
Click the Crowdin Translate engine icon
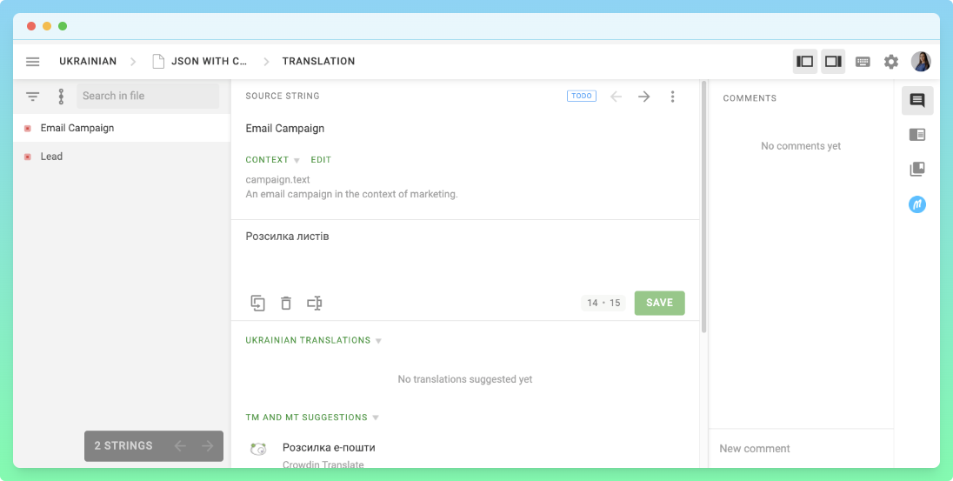click(x=258, y=450)
